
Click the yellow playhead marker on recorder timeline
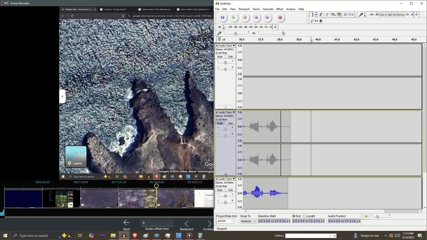coord(156,186)
